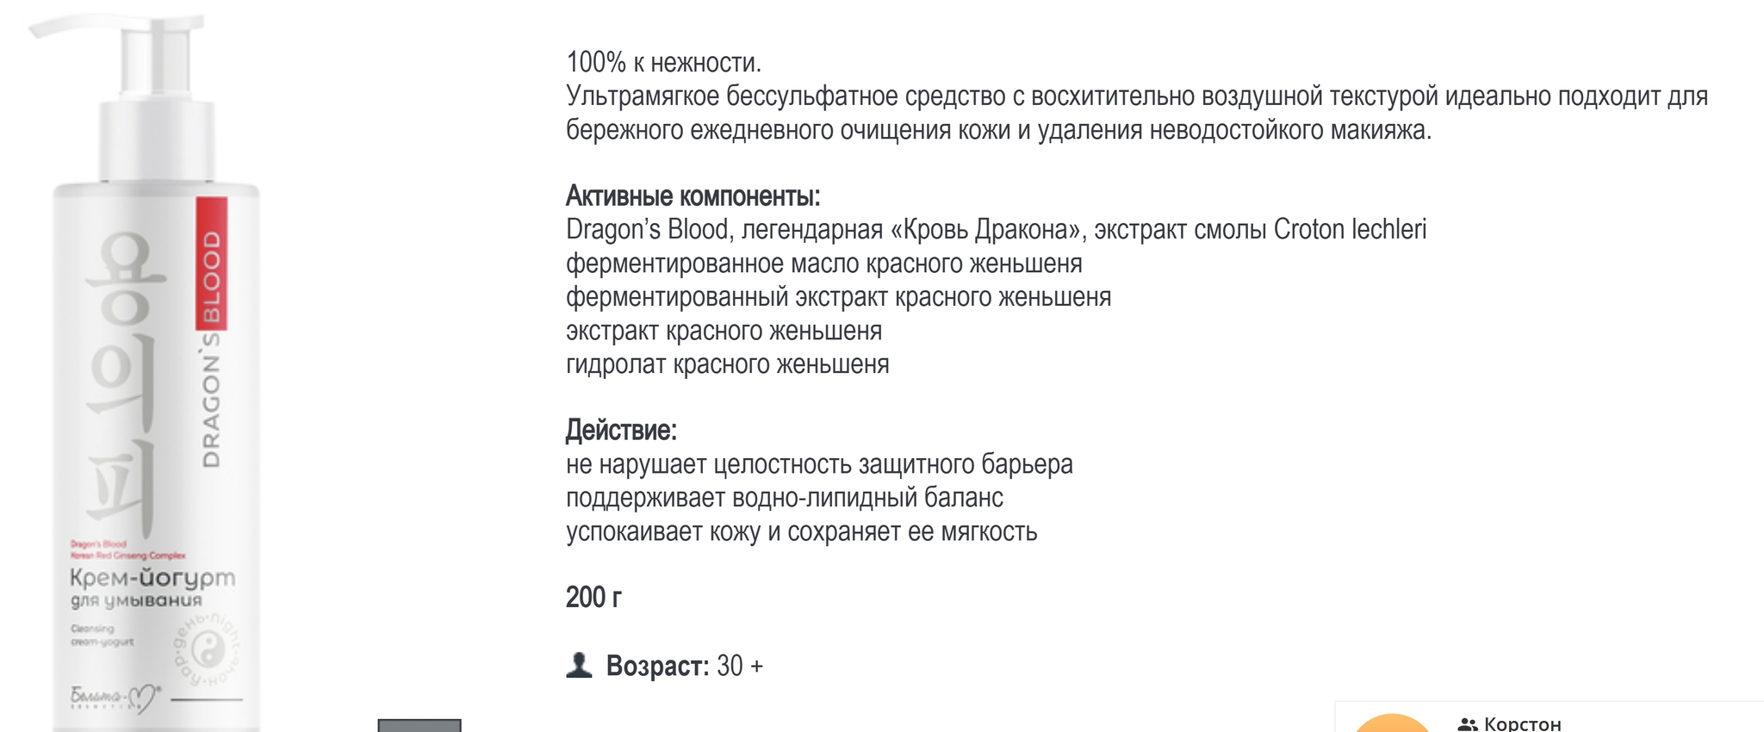Click the person silhouette icon beside Возраст

pos(579,665)
